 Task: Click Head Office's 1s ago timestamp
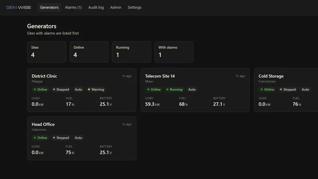click(127, 125)
